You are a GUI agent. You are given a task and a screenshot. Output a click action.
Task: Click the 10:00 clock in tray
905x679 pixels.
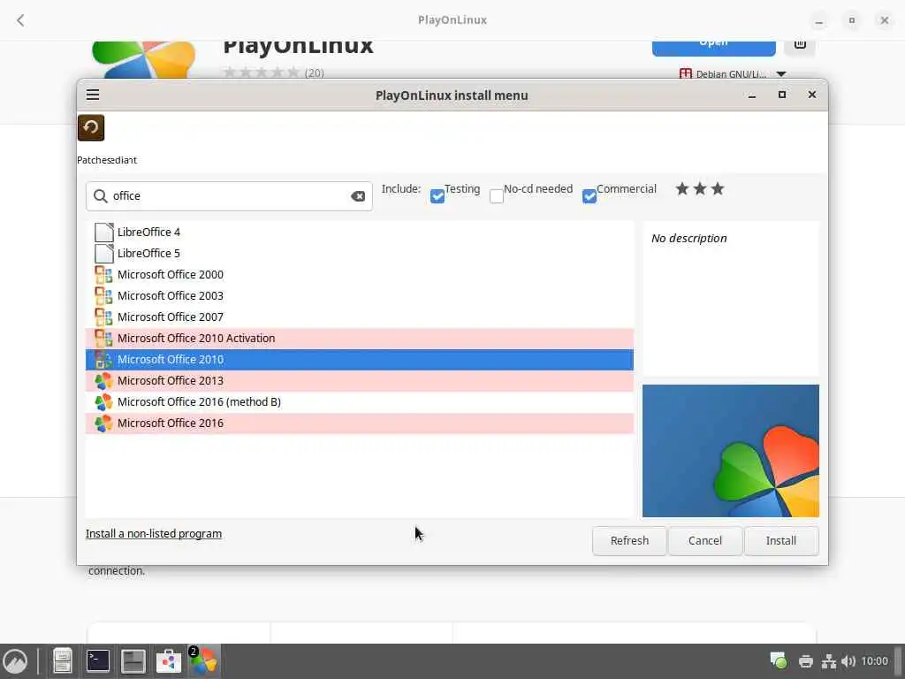874,661
